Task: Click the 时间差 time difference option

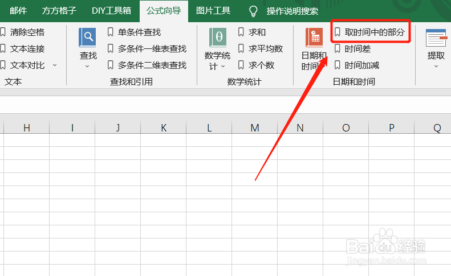Action: (352, 49)
